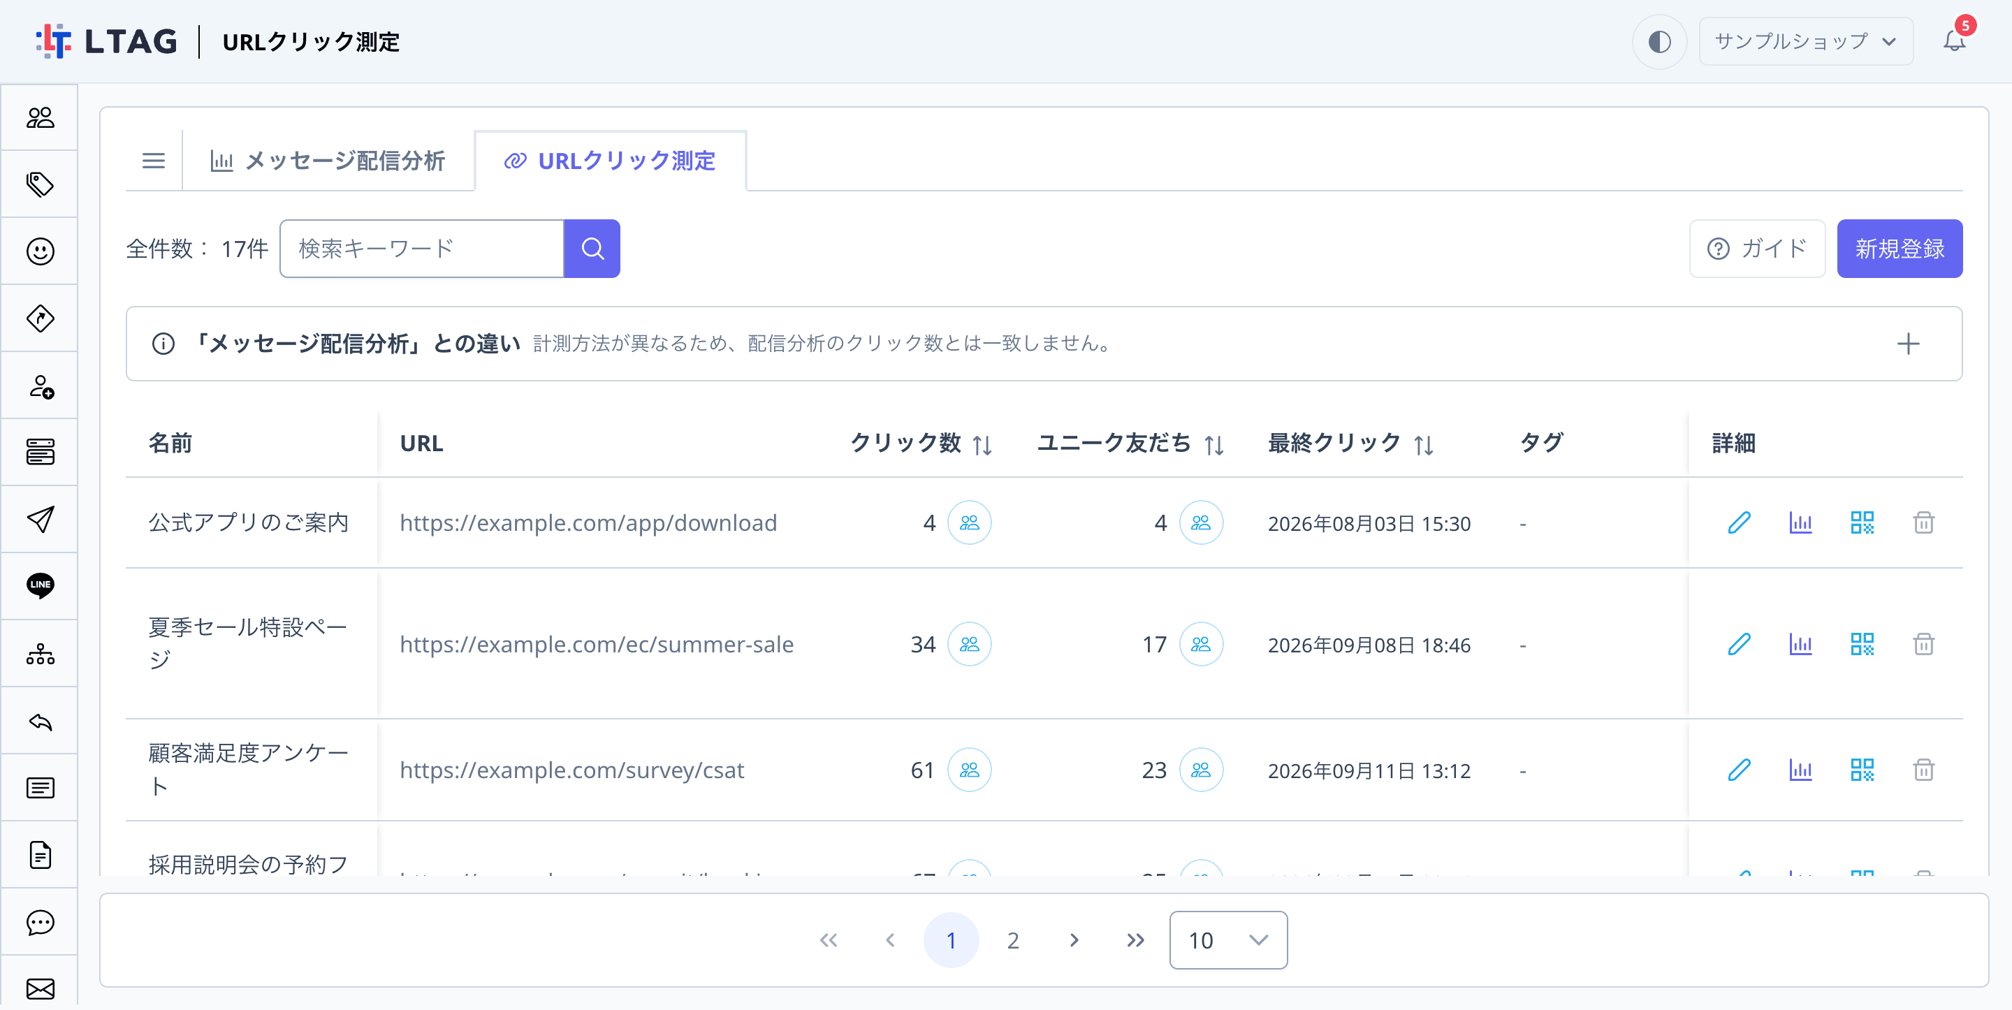Image resolution: width=2012 pixels, height=1010 pixels.
Task: Open the rows-per-page dropdown showing 10
Action: point(1228,940)
